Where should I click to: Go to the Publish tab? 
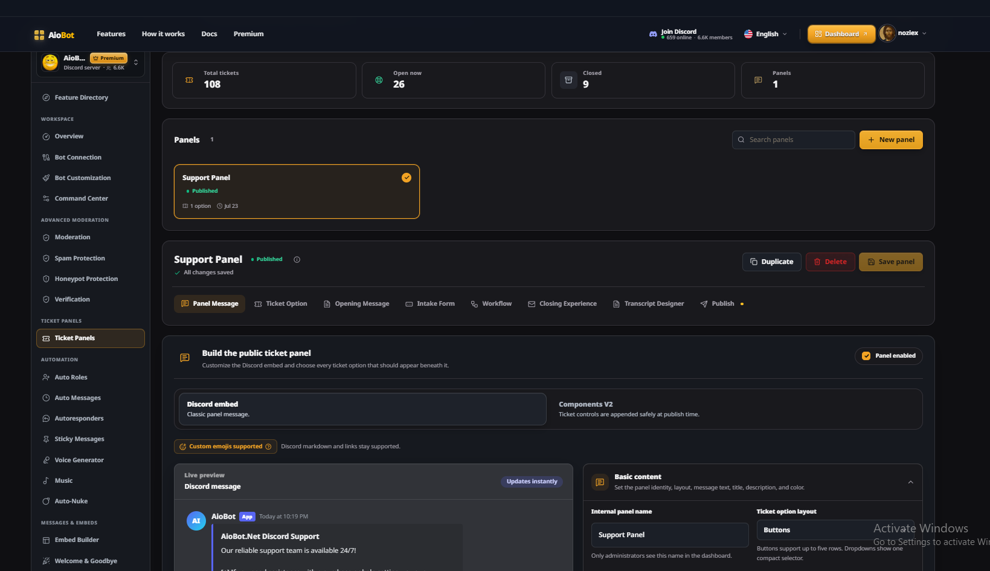[x=721, y=304]
